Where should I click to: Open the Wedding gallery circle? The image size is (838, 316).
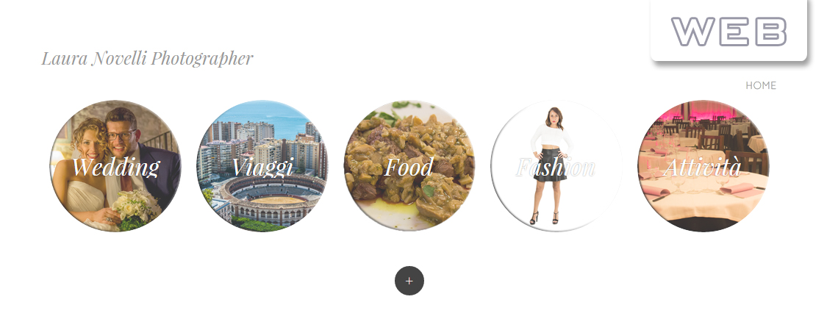(x=115, y=166)
